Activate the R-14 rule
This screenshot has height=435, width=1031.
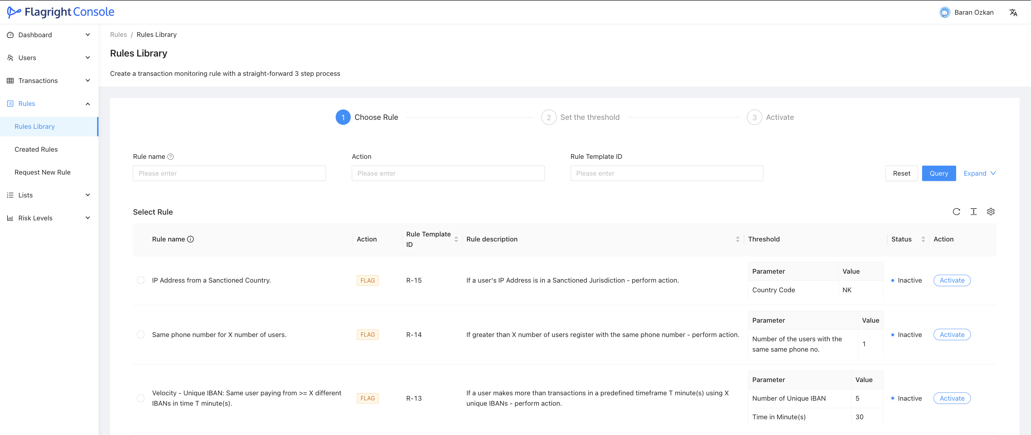coord(952,334)
